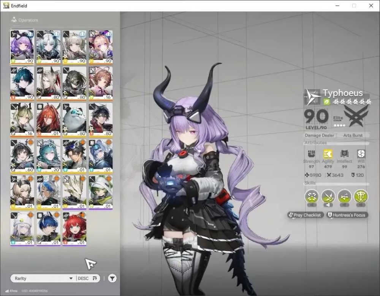The height and width of the screenshot is (296, 380).
Task: Click the funnel filter icon
Action: click(x=112, y=278)
